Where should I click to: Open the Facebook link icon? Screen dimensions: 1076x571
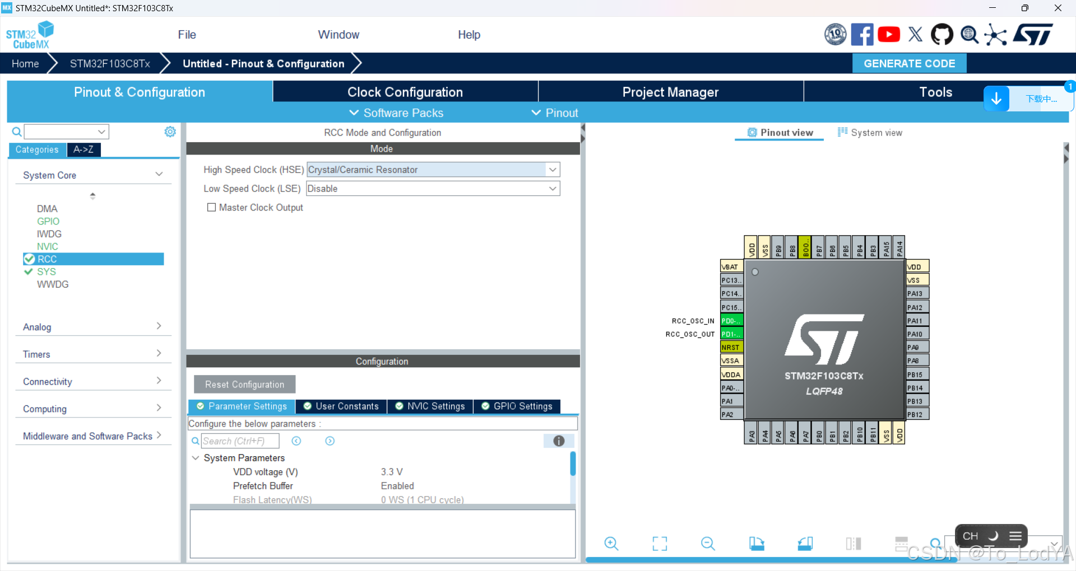coord(862,35)
